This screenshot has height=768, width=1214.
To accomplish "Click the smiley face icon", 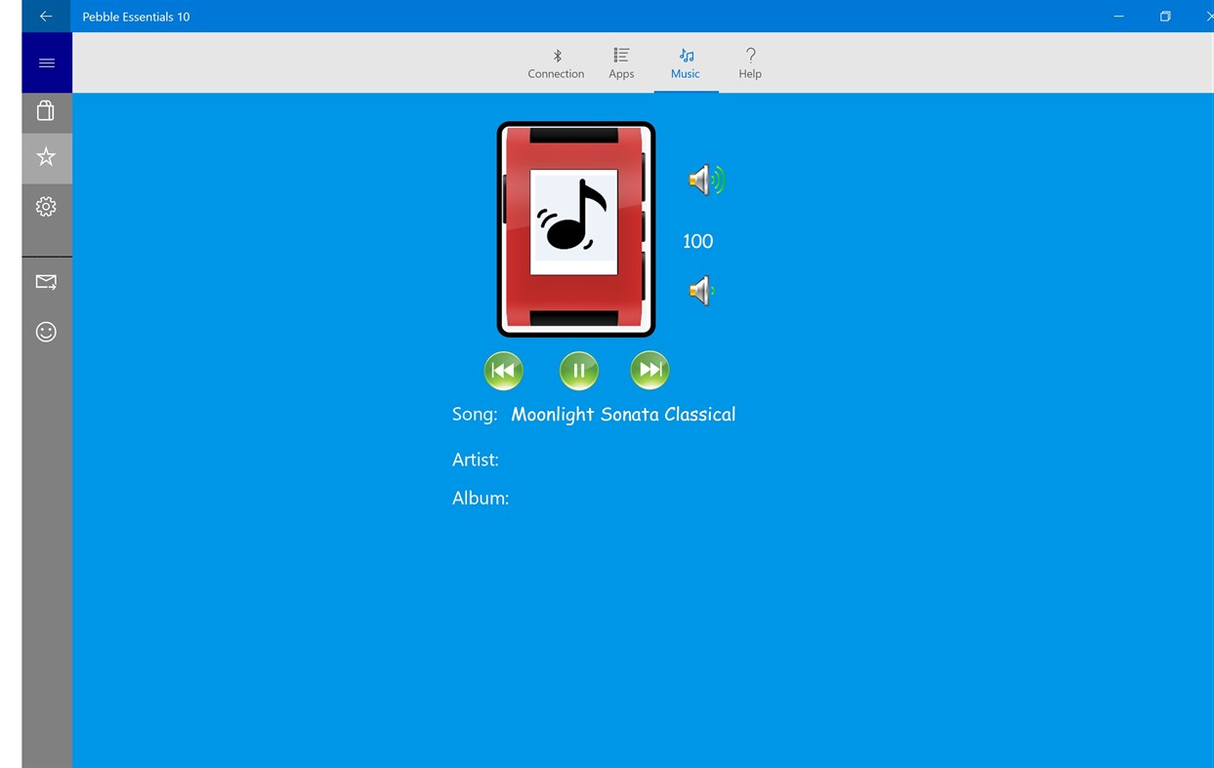I will pos(46,332).
